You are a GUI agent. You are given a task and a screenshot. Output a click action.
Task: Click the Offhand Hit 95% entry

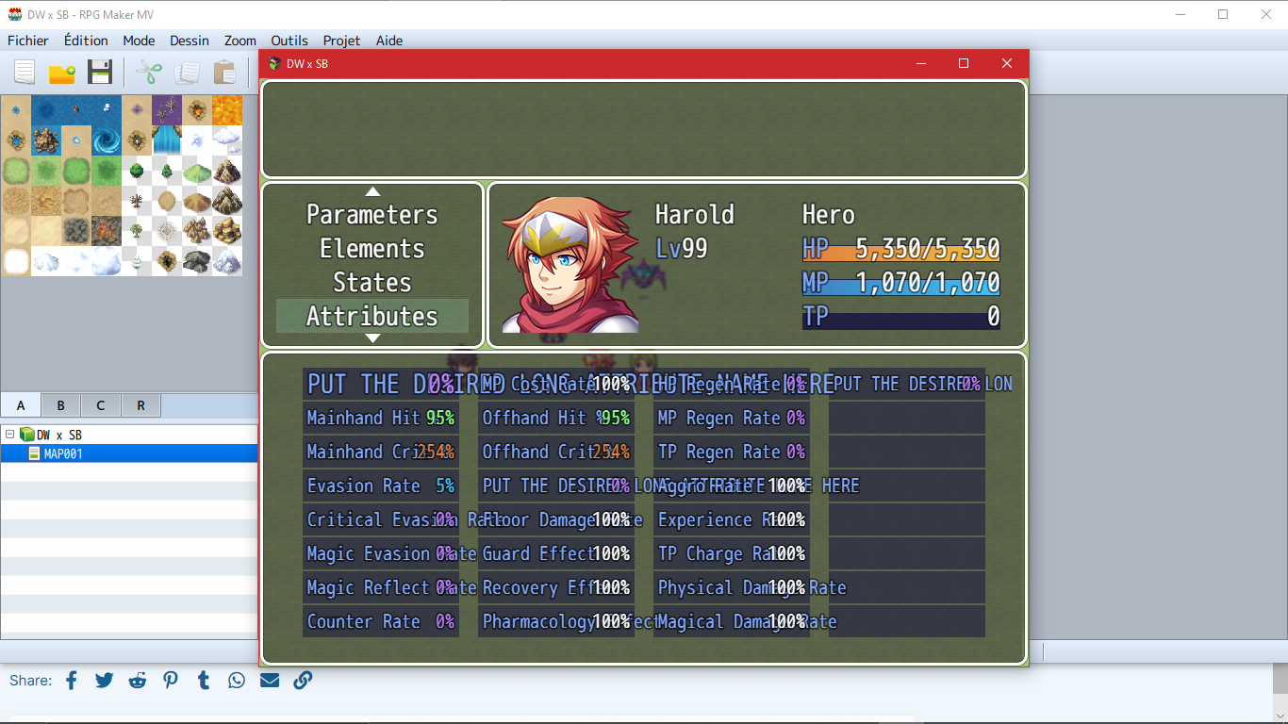[x=556, y=418]
